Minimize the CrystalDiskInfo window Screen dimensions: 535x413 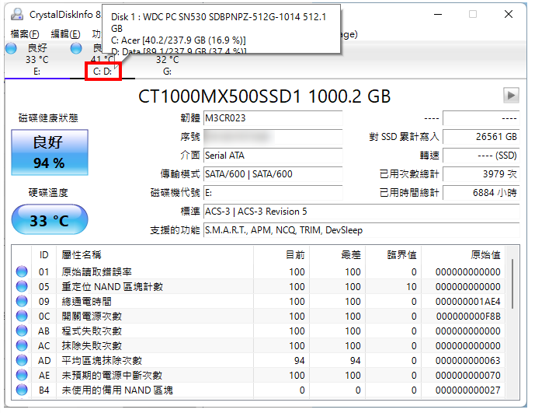pyautogui.click(x=438, y=14)
